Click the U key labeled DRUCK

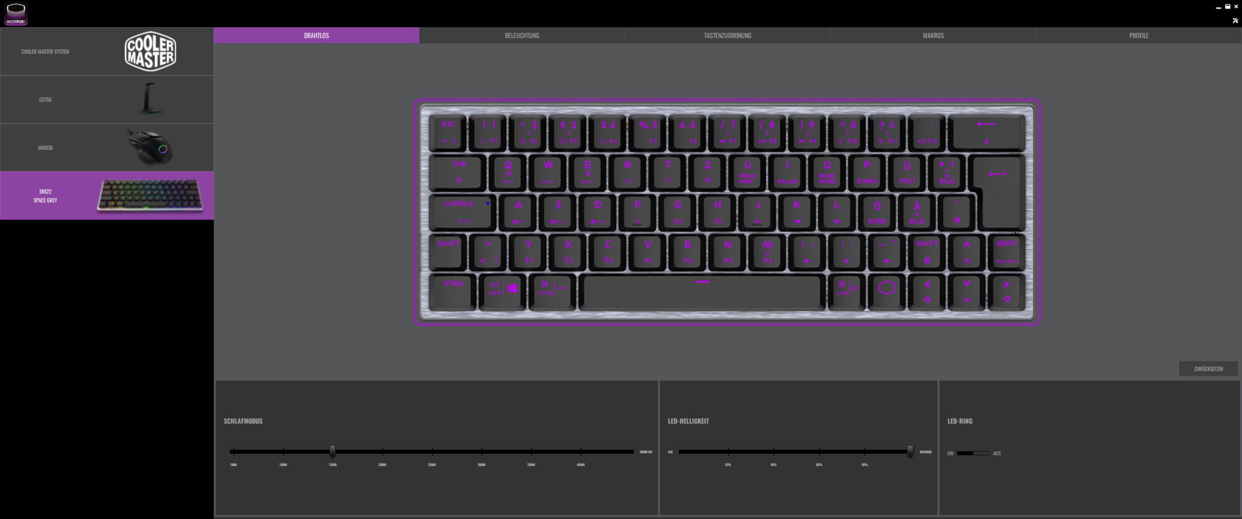[x=747, y=172]
